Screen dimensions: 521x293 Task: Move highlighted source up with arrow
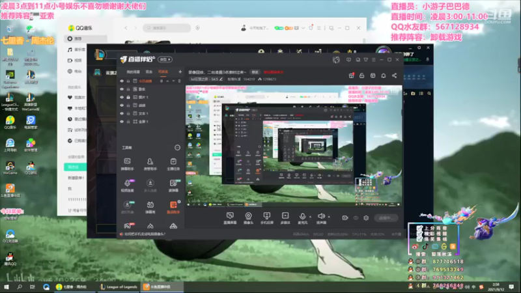167,81
